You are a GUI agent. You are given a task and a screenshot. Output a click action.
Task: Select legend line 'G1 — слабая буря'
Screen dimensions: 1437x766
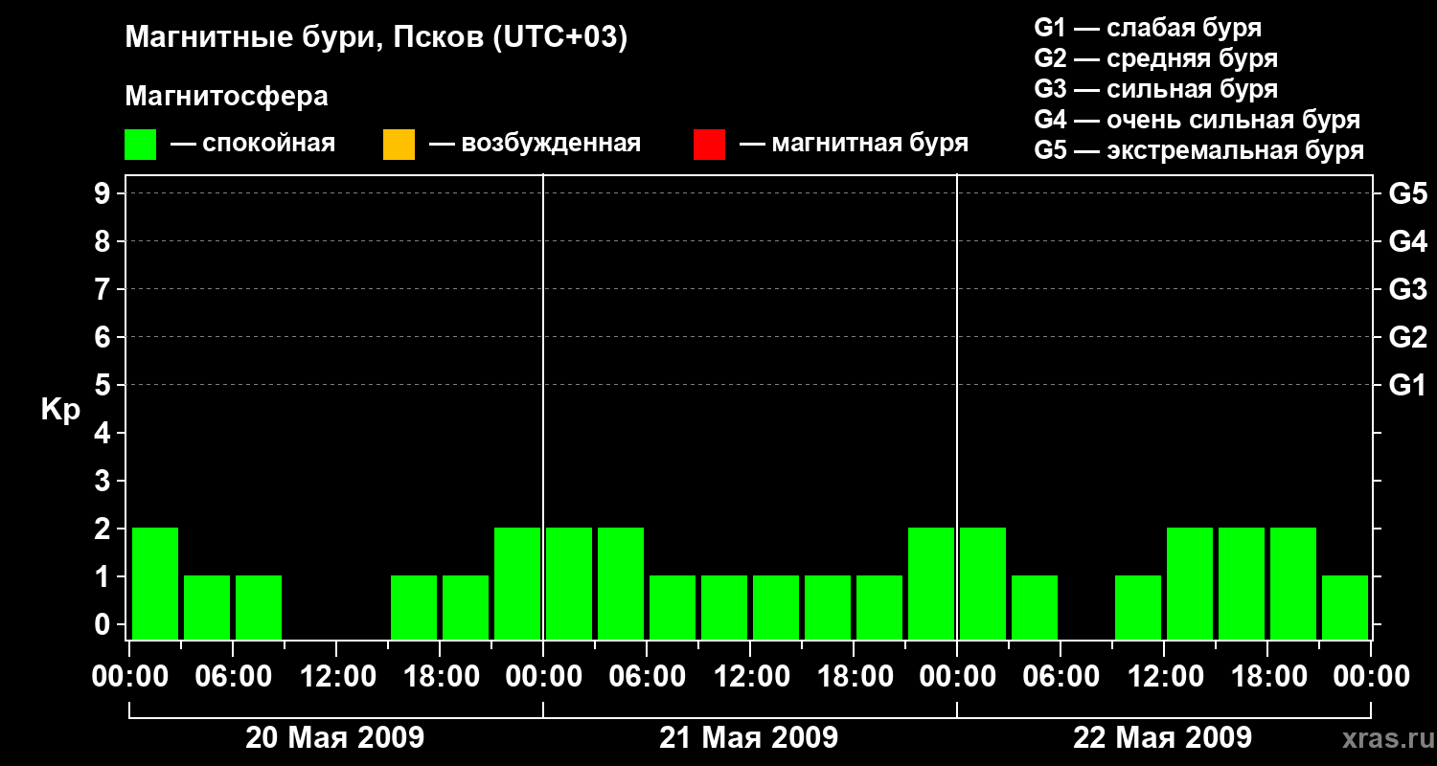[x=1148, y=28]
